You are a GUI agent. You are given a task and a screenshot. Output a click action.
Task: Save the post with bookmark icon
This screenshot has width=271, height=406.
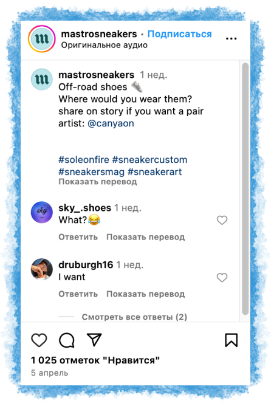coord(231,340)
